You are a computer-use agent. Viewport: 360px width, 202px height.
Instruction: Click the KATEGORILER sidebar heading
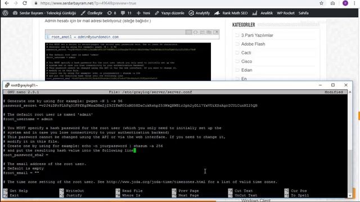pyautogui.click(x=244, y=25)
